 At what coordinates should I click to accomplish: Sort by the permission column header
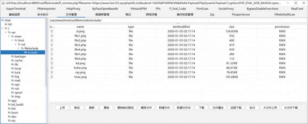point(282,27)
